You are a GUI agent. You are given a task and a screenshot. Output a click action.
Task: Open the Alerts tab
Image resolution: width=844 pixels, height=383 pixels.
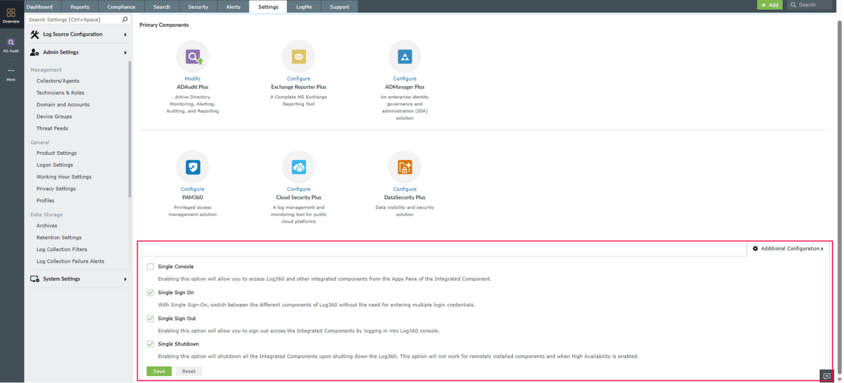tap(233, 7)
